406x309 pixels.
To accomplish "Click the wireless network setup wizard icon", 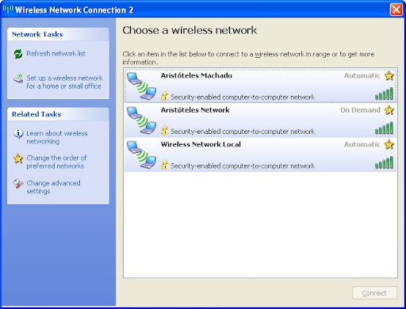I will click(18, 78).
